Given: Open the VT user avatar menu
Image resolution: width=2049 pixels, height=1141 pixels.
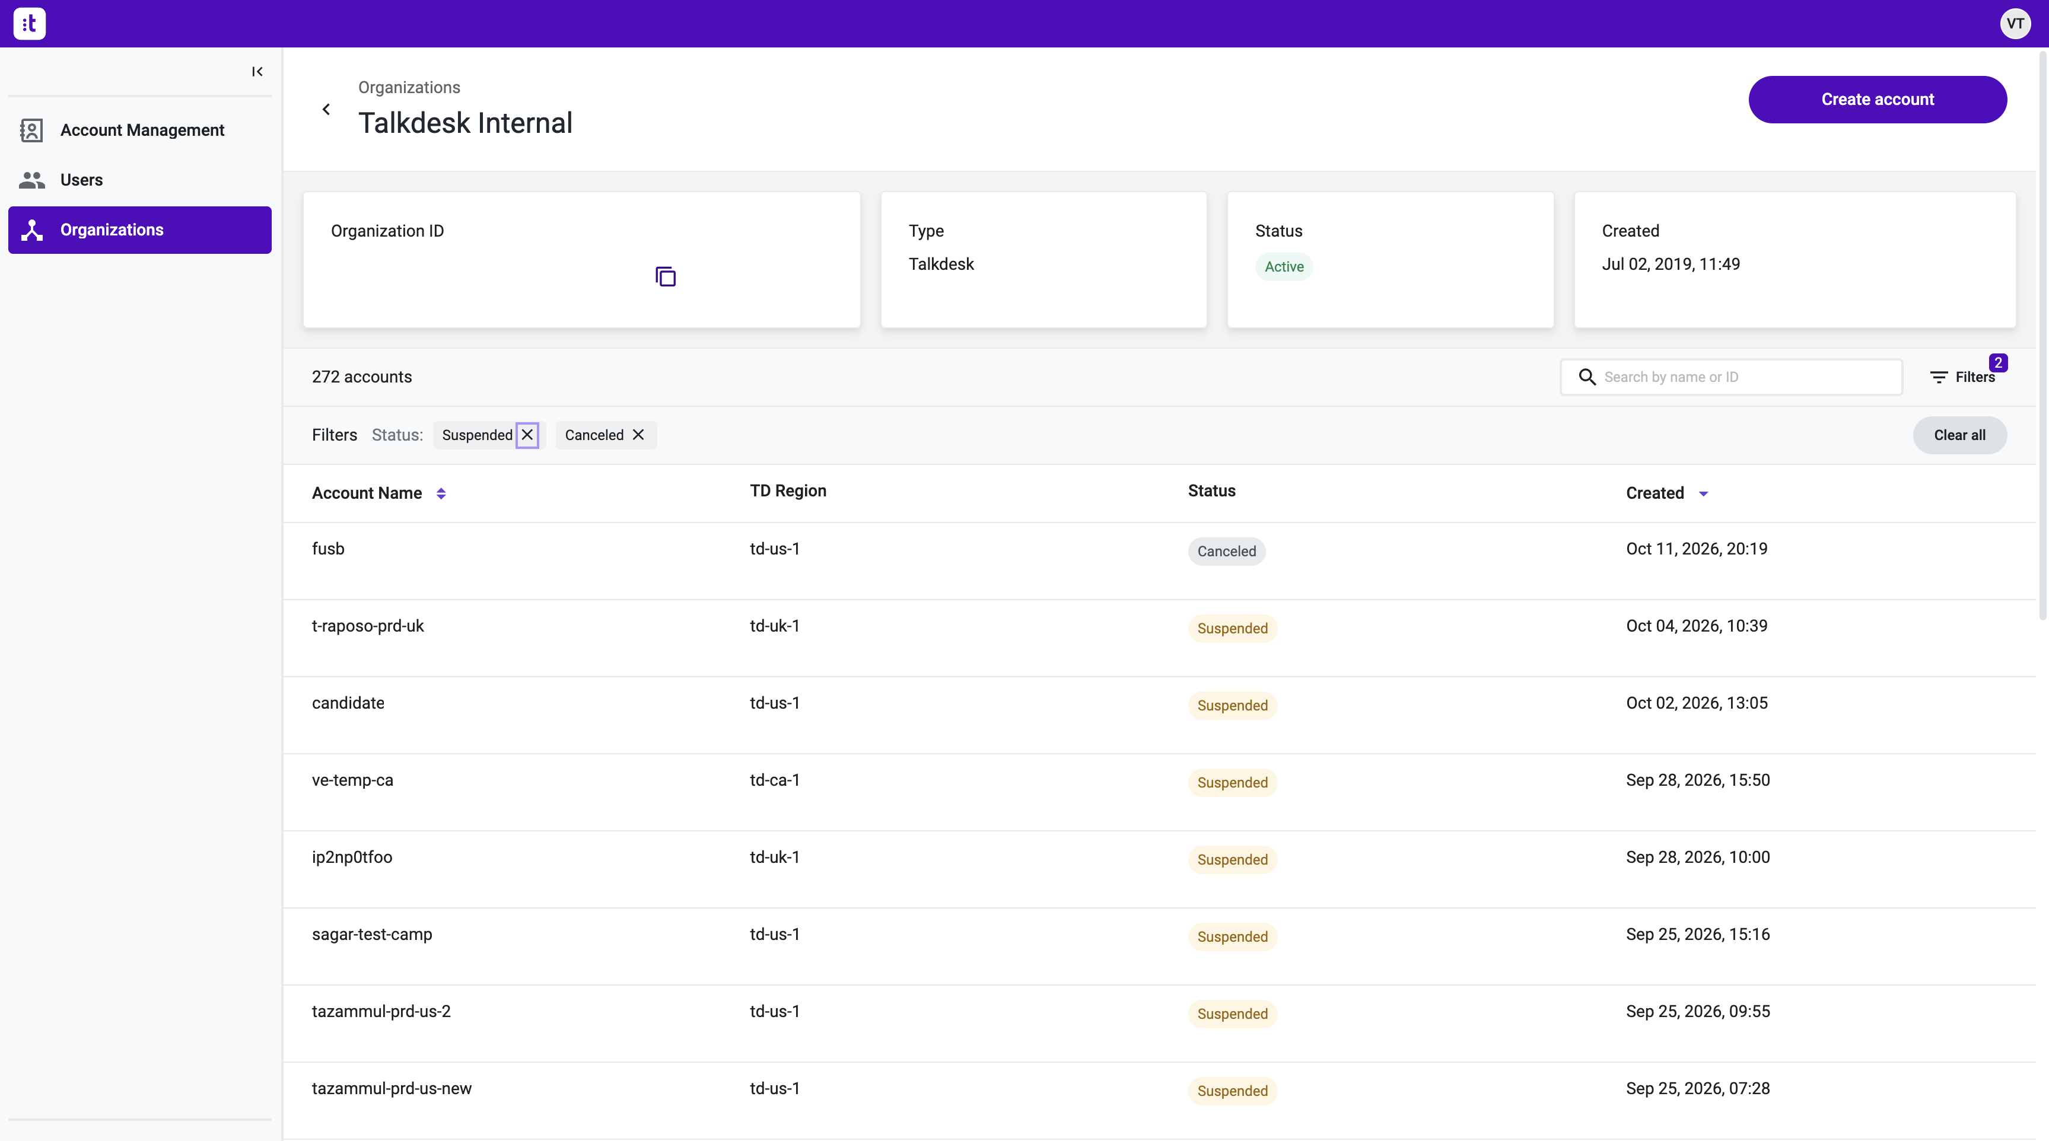Looking at the screenshot, I should [2015, 23].
